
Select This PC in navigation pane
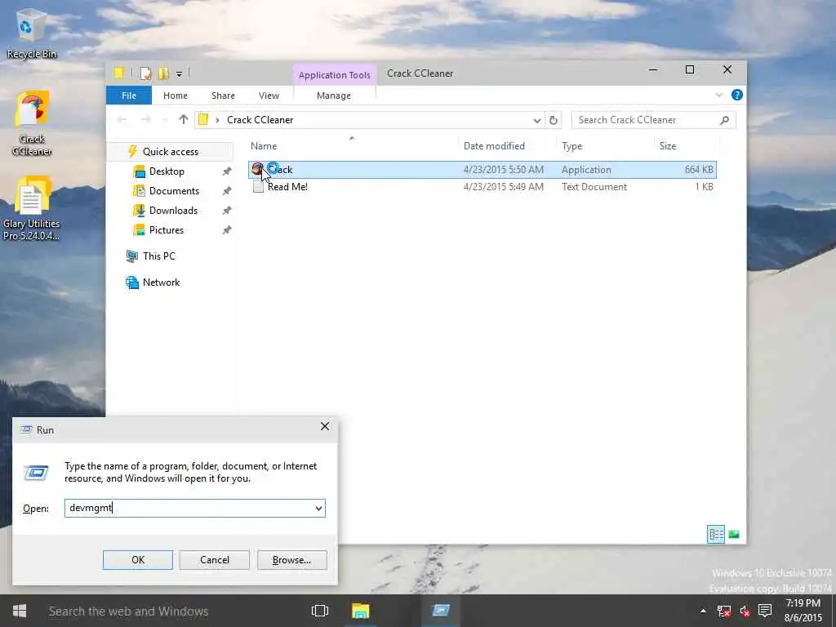pos(159,256)
